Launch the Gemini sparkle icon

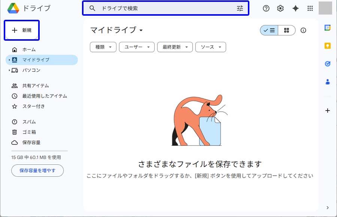(295, 8)
